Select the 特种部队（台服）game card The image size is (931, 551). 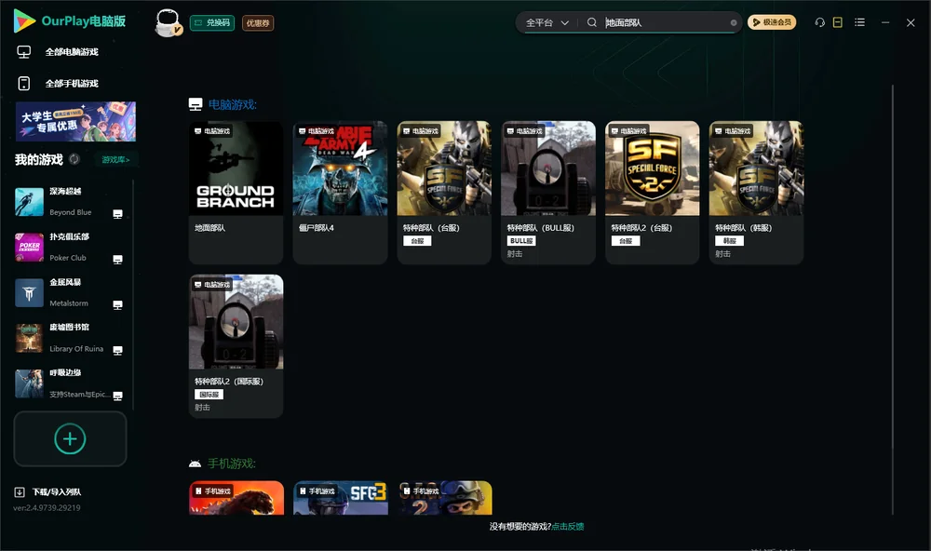coord(444,193)
